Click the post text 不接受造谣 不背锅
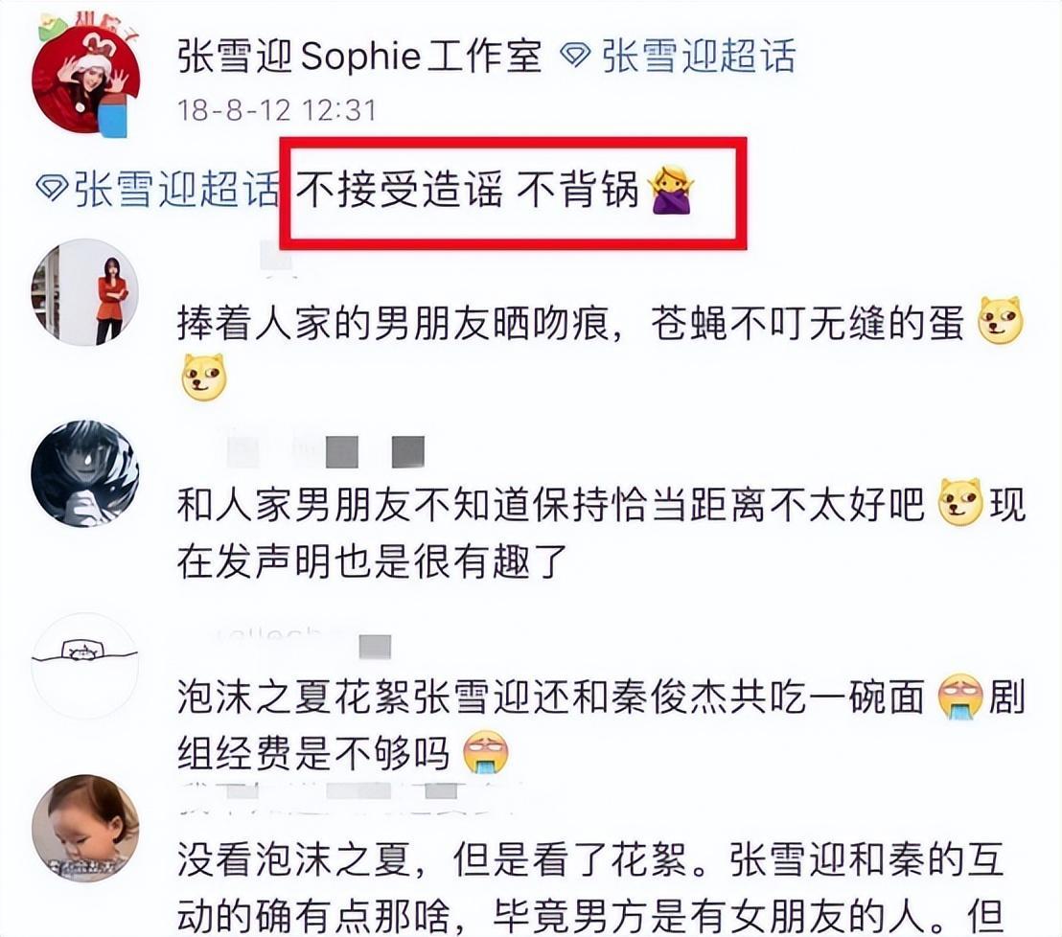Image resolution: width=1062 pixels, height=937 pixels. [468, 188]
